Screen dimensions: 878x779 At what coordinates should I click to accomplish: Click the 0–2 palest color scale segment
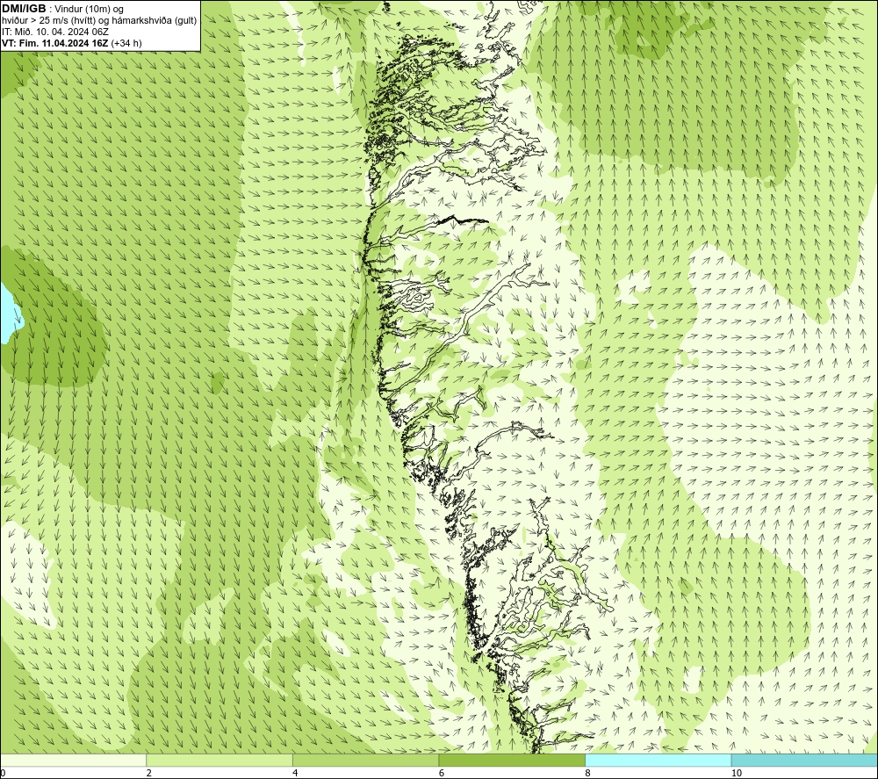74,760
